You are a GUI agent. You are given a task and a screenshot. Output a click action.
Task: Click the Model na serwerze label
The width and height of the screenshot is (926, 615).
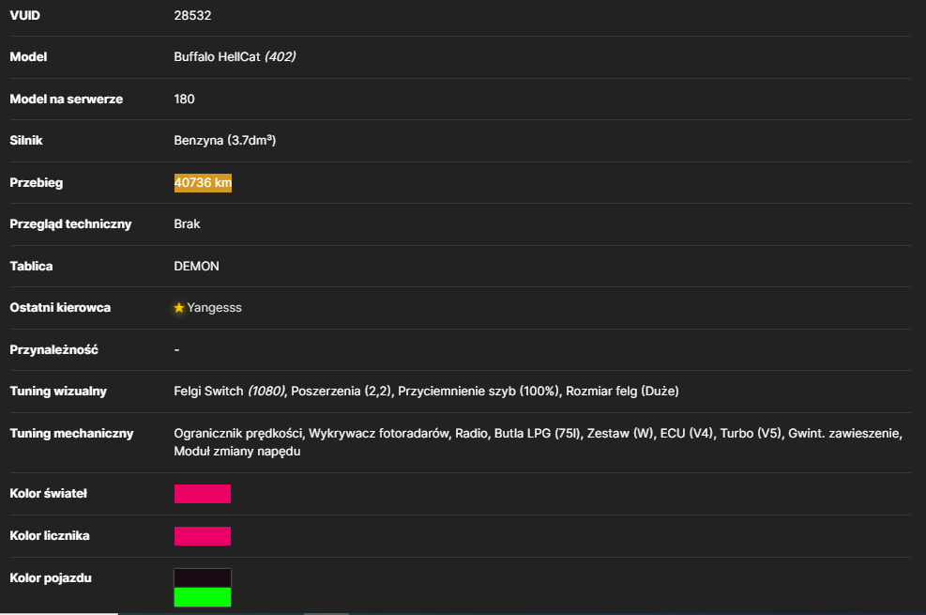(66, 100)
